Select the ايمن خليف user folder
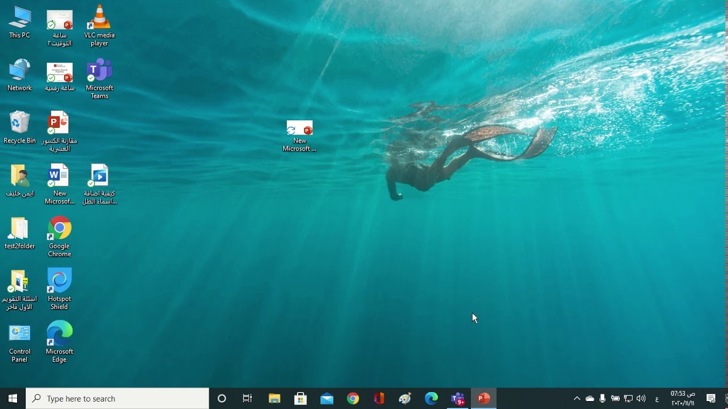The height and width of the screenshot is (409, 728). tap(19, 181)
